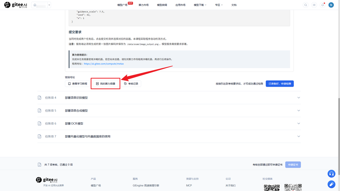Open the MCP footer link
This screenshot has height=191, width=340.
[189, 185]
